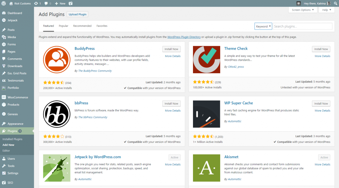Switch to the Featured tab

(48, 26)
